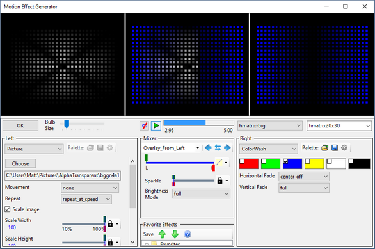Click the Left palette gear icon
375x249 pixels.
[x=110, y=148]
